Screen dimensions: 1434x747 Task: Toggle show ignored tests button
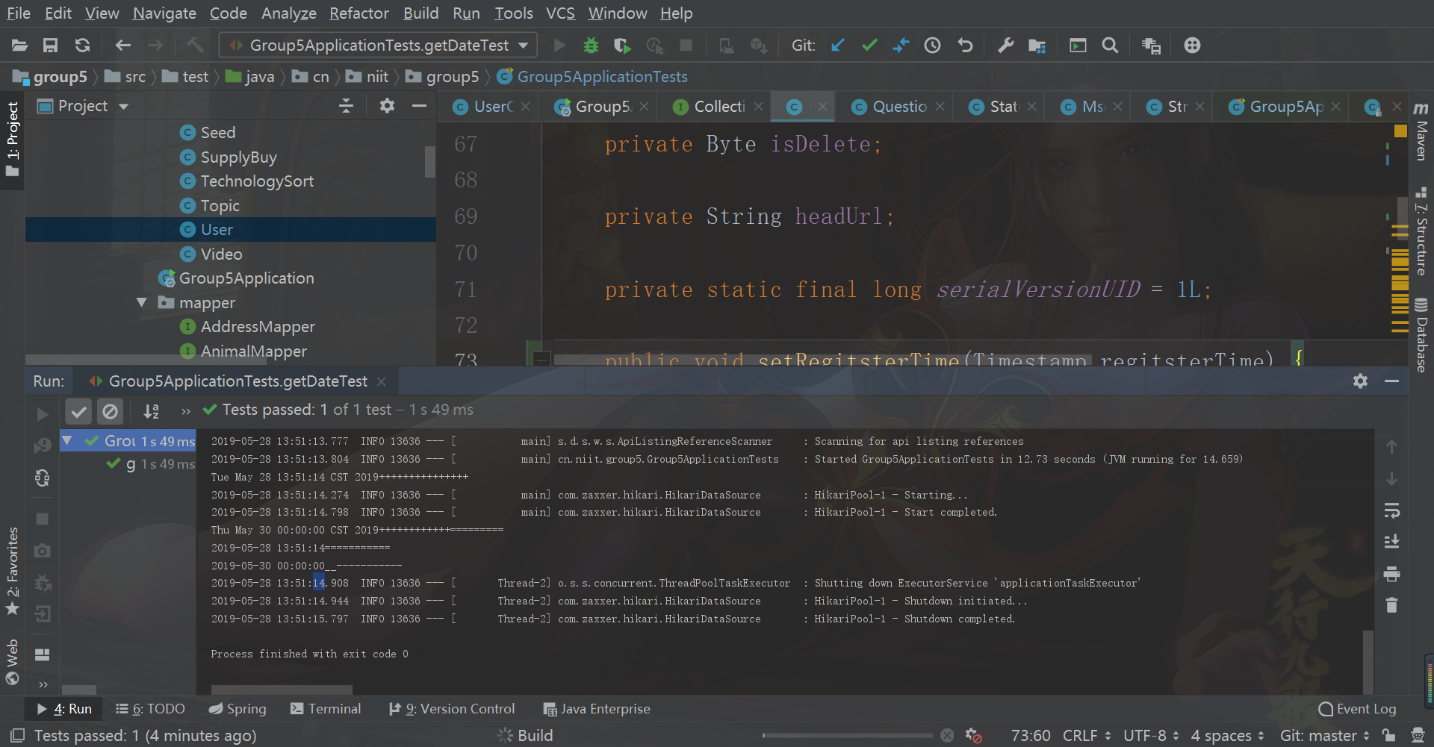(x=110, y=410)
